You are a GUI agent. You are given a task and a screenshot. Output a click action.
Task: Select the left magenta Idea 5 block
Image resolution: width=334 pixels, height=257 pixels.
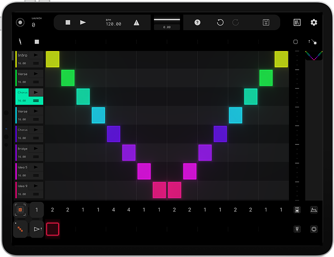144,171
